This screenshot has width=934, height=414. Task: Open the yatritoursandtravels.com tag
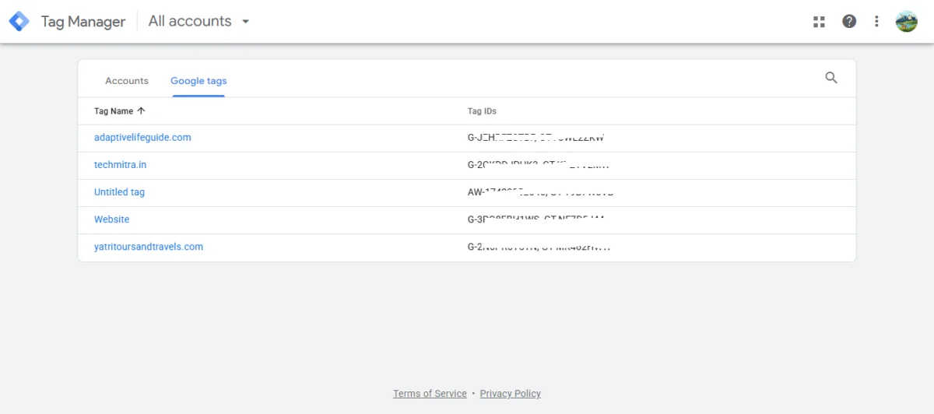click(149, 247)
